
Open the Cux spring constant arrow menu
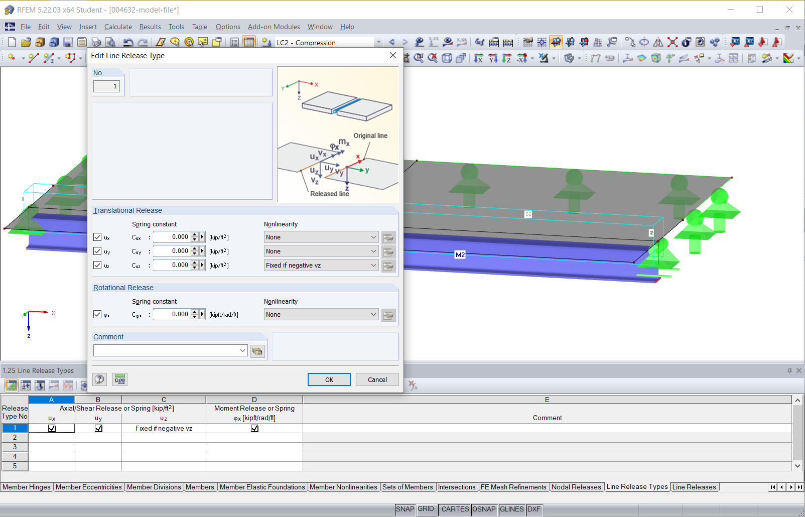[x=202, y=237]
